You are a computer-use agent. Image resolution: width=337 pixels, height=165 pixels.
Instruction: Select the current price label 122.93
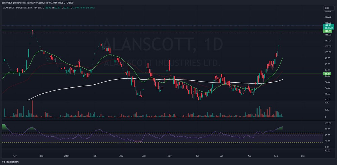coord(327,25)
